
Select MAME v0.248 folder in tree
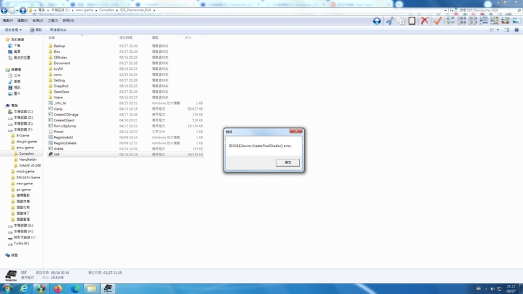coord(30,165)
